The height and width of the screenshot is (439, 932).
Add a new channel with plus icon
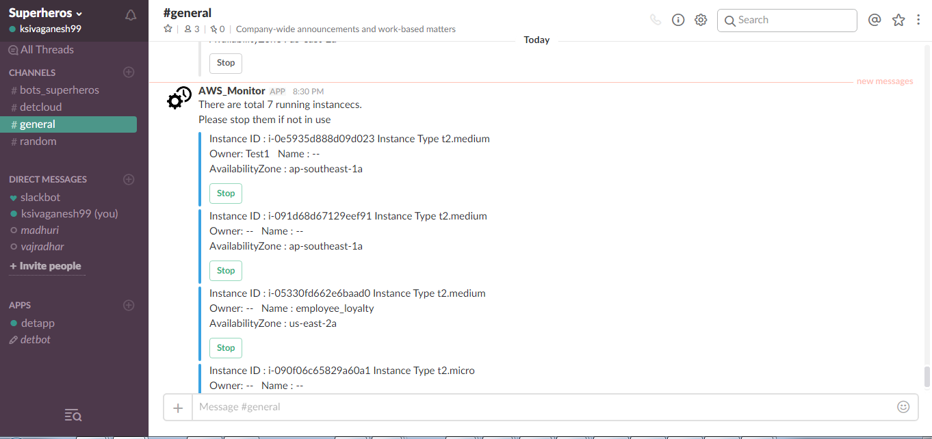point(128,72)
